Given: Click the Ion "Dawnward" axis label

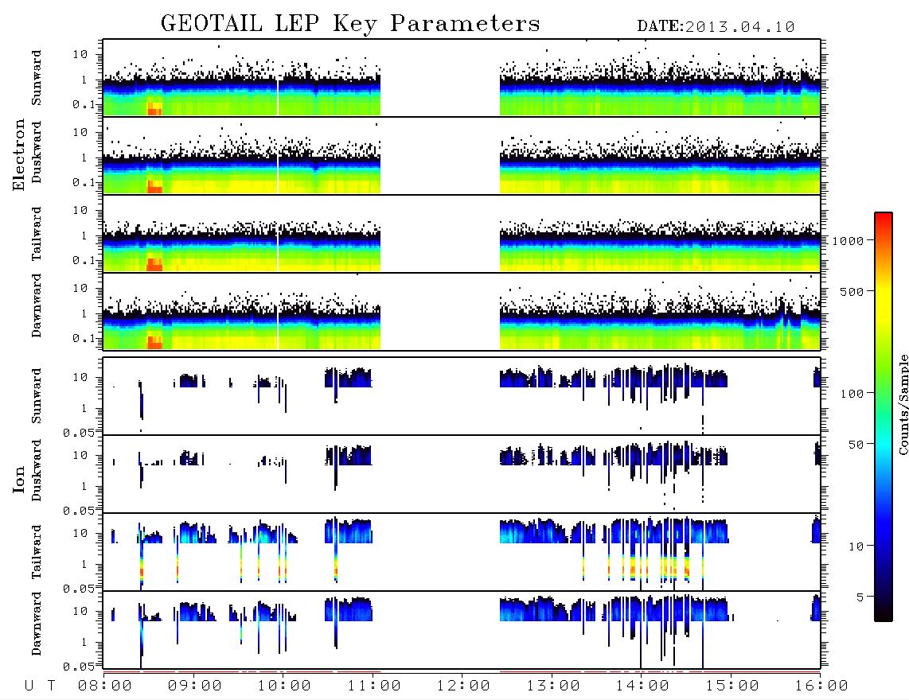Looking at the screenshot, I should pyautogui.click(x=37, y=624).
